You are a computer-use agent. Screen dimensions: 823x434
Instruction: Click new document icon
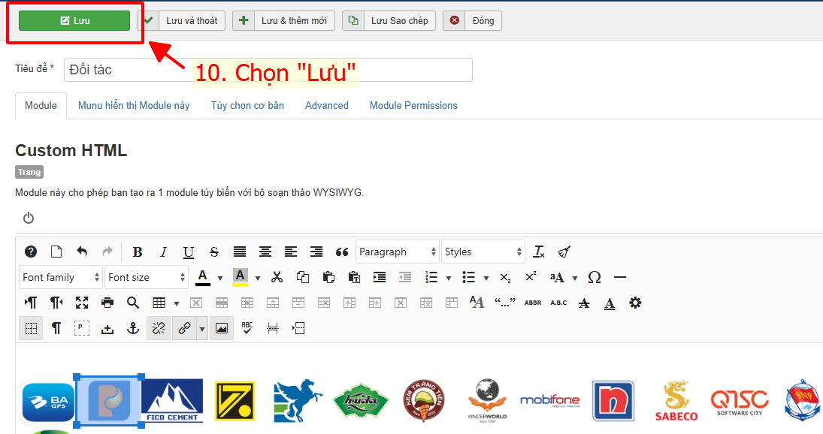pyautogui.click(x=56, y=252)
